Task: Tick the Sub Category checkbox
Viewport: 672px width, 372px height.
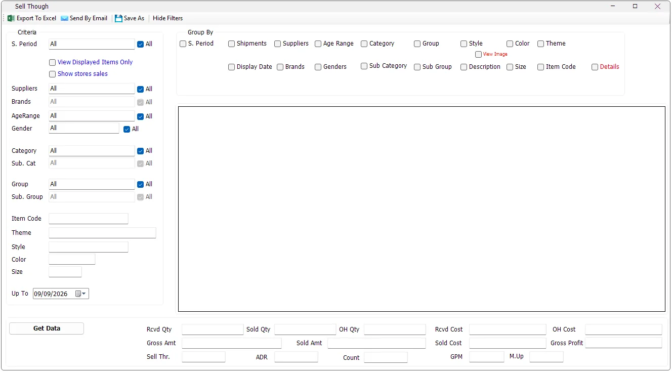Action: point(364,66)
